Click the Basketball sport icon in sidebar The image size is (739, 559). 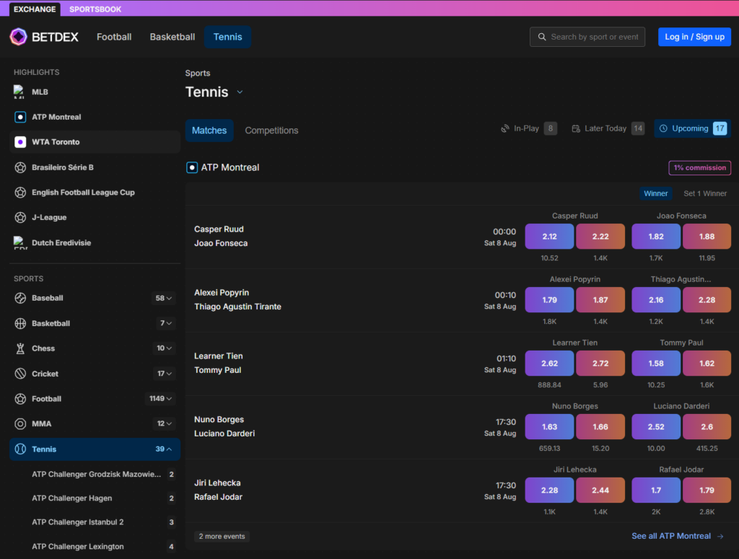(x=20, y=323)
